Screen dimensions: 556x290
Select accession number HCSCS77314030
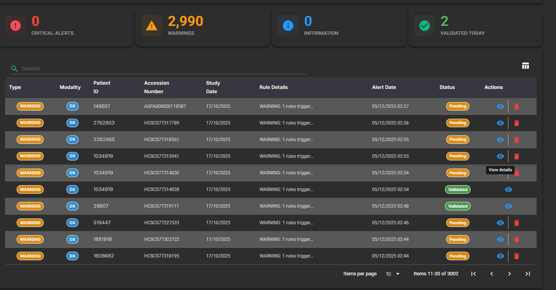pyautogui.click(x=162, y=173)
